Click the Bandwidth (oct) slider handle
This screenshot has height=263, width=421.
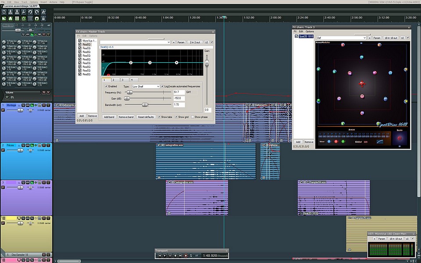pos(145,105)
